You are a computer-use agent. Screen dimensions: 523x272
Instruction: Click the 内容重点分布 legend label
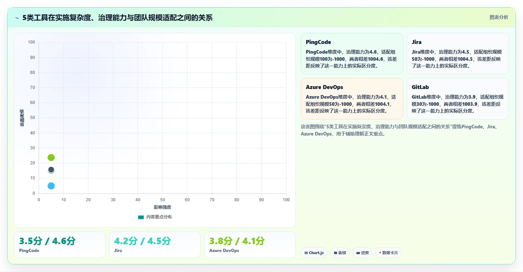click(x=159, y=217)
